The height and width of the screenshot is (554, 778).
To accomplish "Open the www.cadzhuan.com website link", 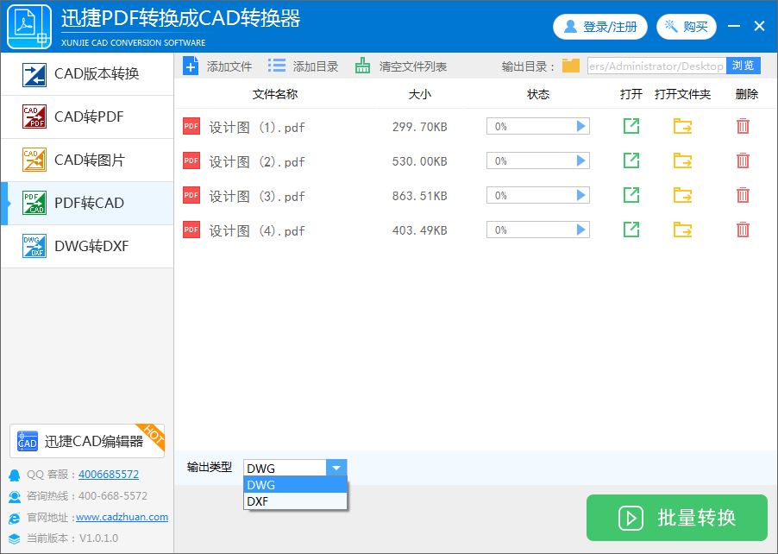I will (122, 517).
